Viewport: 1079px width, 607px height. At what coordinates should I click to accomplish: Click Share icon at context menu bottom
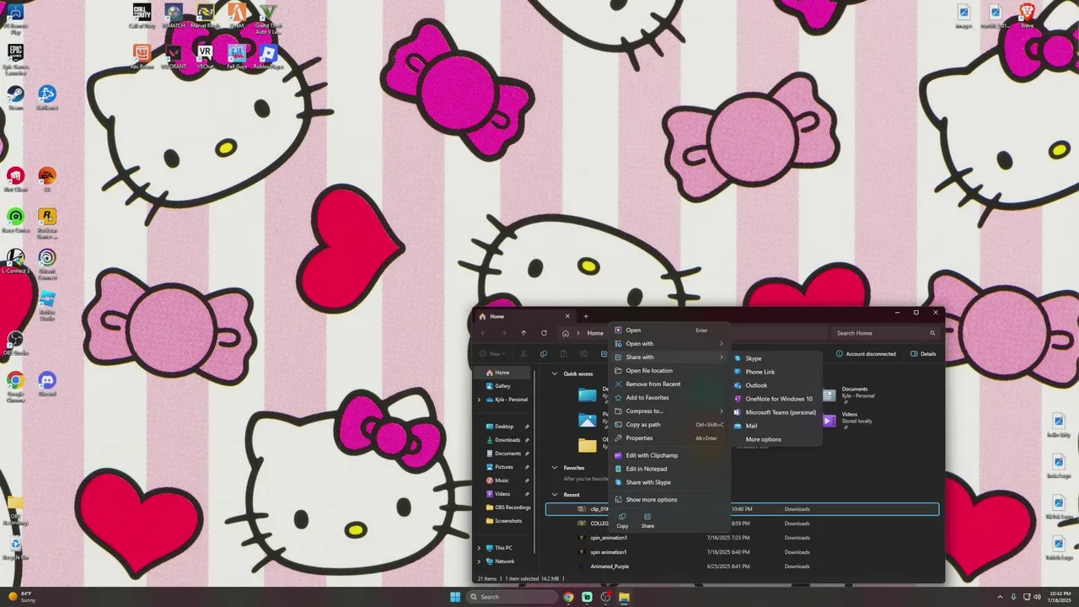[x=647, y=520]
